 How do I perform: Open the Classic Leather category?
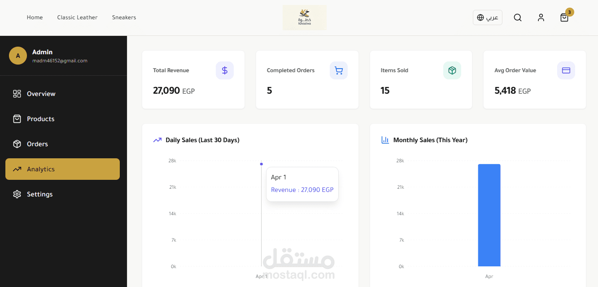tap(77, 17)
